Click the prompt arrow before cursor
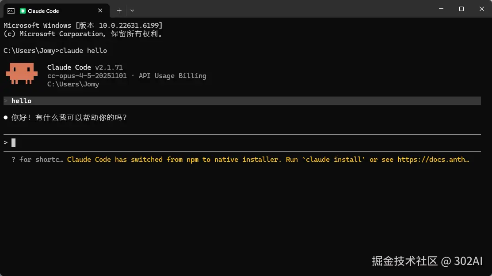492x276 pixels. click(x=6, y=143)
